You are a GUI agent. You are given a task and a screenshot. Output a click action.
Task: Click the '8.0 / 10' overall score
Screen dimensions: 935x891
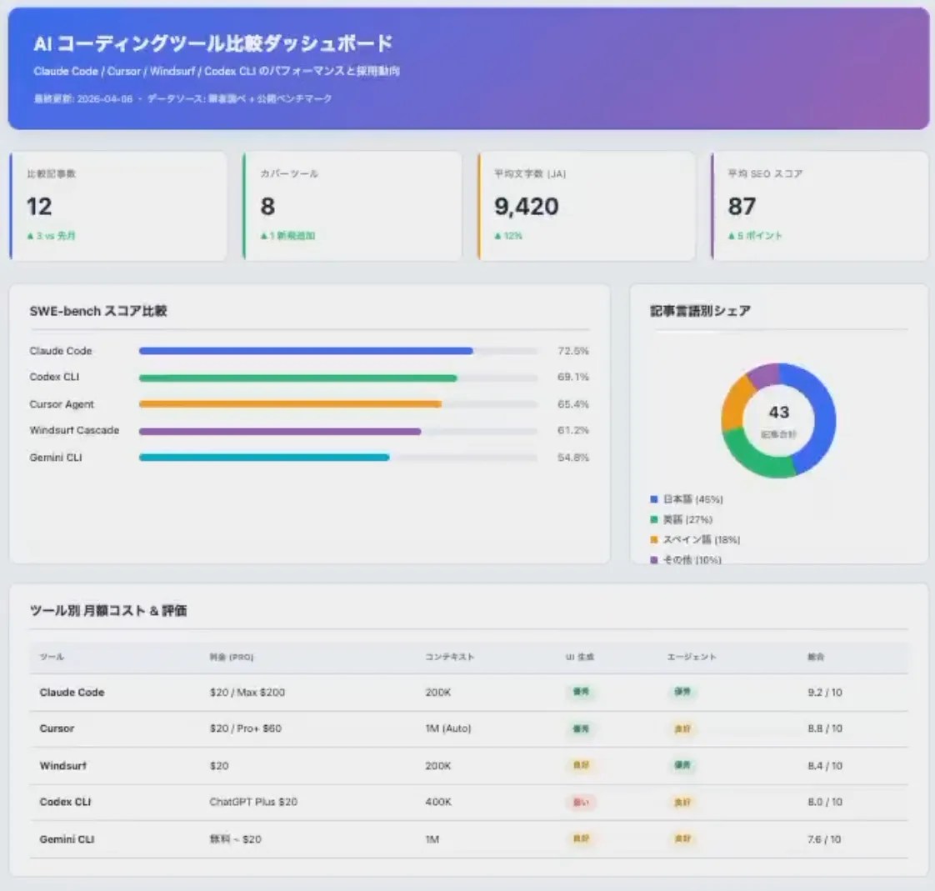point(825,802)
